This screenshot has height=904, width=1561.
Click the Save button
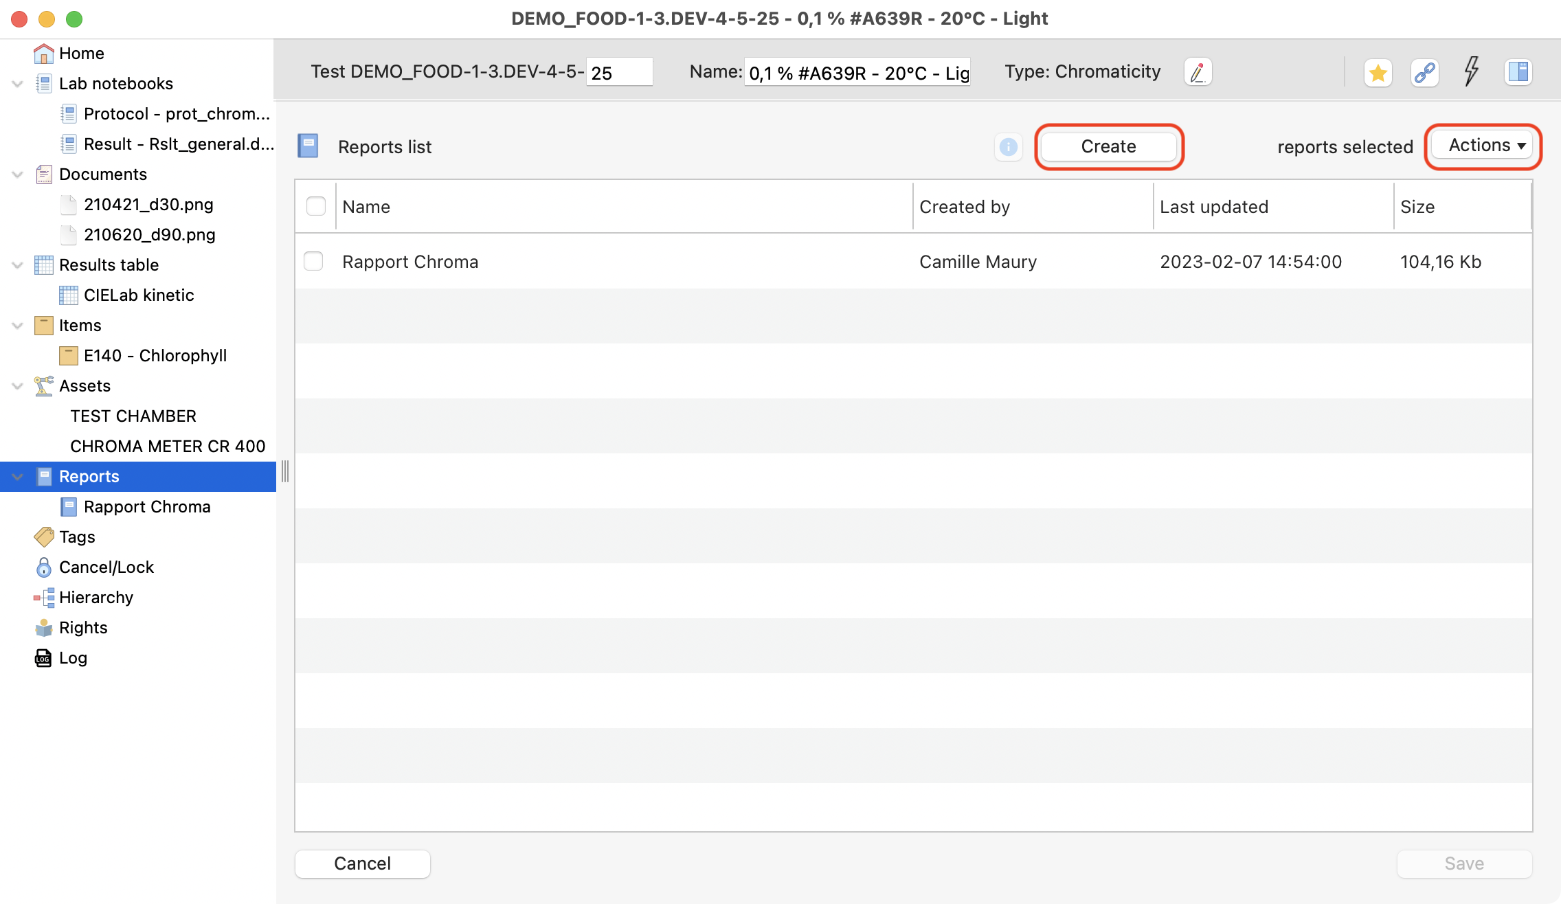click(x=1464, y=863)
